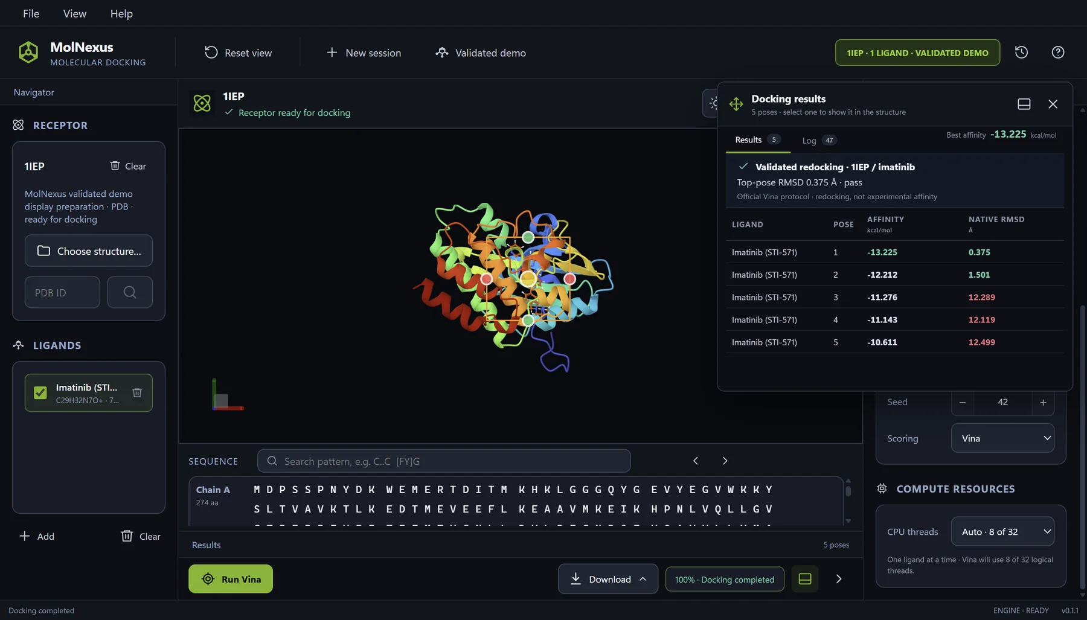Open the Download dropdown menu
Image resolution: width=1087 pixels, height=620 pixels.
[608, 579]
